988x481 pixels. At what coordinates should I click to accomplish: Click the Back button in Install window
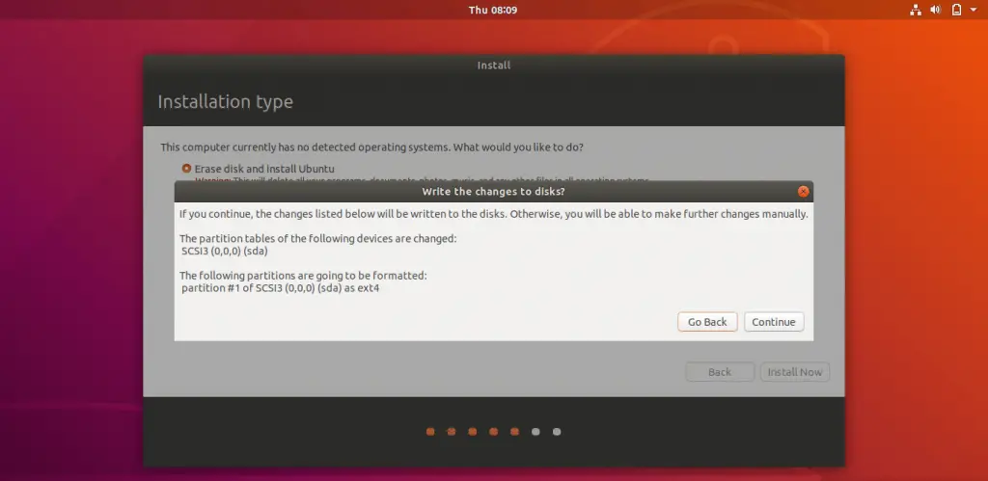(x=720, y=372)
